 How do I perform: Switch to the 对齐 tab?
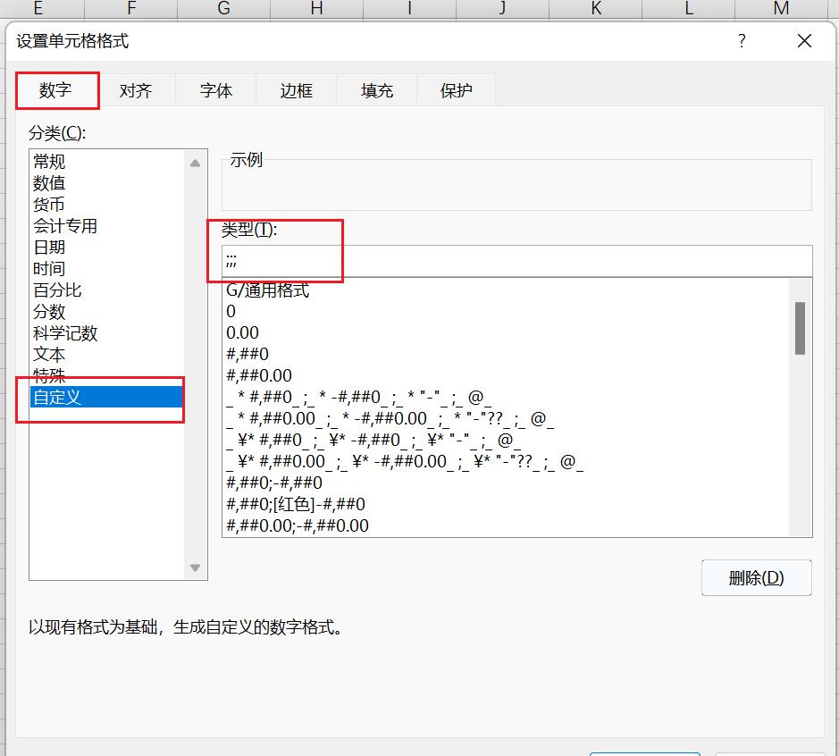[x=136, y=90]
